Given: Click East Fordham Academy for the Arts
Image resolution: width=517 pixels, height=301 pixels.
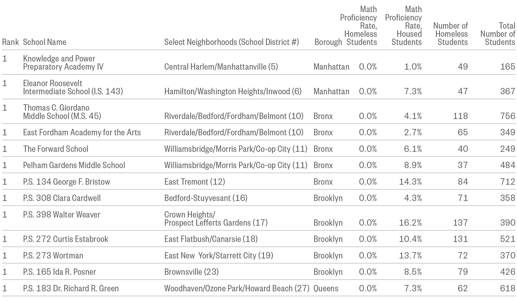Looking at the screenshot, I should pyautogui.click(x=82, y=132).
